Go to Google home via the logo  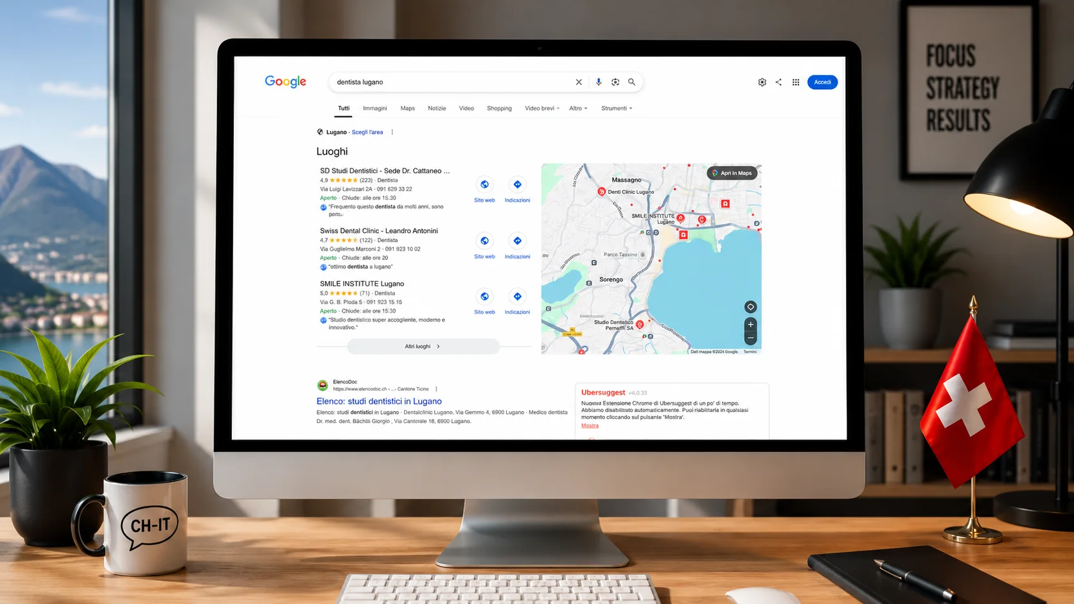tap(286, 82)
